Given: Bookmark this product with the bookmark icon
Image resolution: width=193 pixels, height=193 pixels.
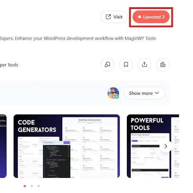Looking at the screenshot, I should pos(126,65).
